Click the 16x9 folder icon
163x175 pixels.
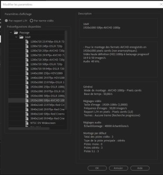tap(21, 37)
